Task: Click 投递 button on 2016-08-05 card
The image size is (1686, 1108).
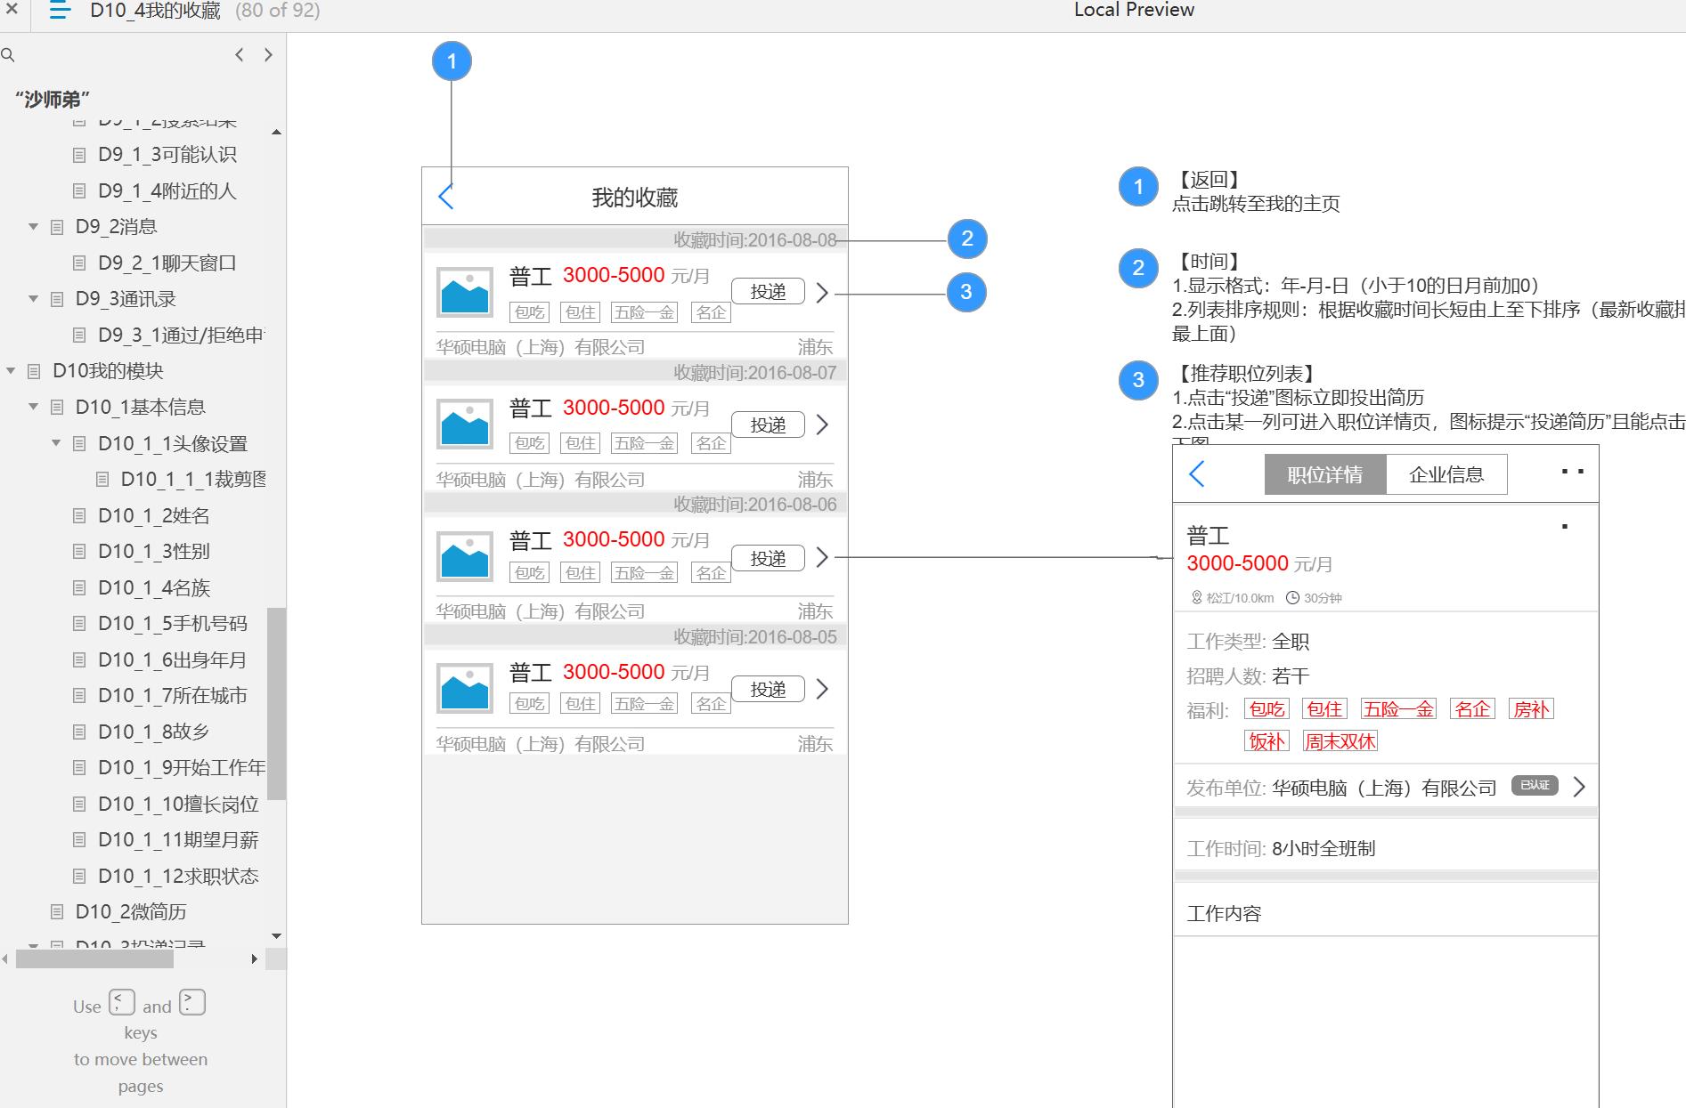Action: (768, 689)
